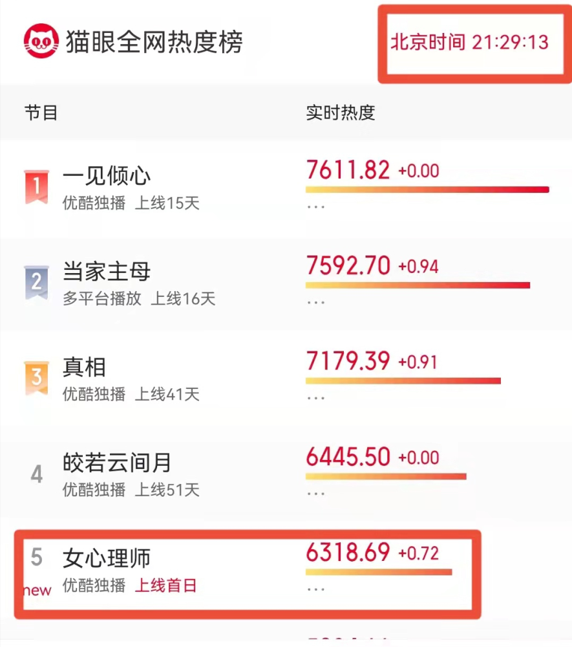The width and height of the screenshot is (572, 647).
Task: Click the Maoyan cat logo icon
Action: pos(41,41)
